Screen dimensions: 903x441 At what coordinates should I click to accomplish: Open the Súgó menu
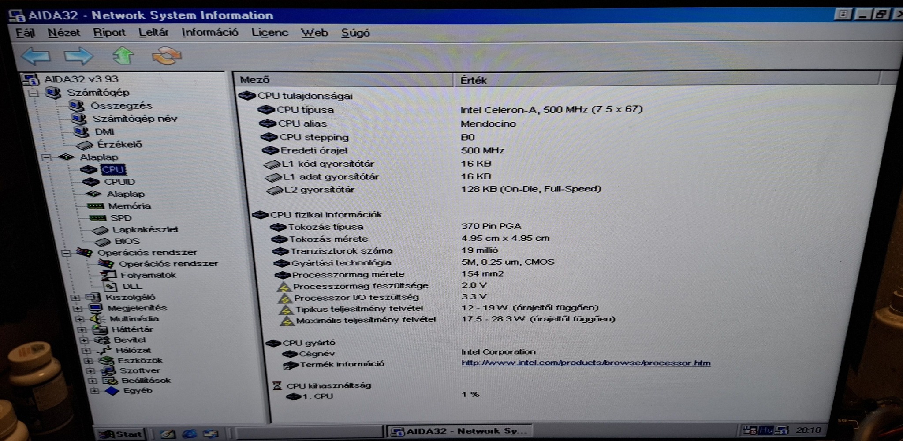click(355, 33)
